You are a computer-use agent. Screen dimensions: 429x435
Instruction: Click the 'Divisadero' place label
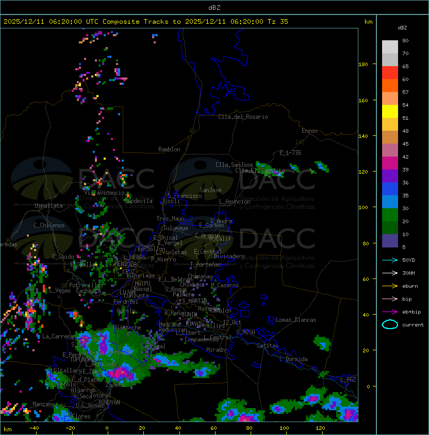click(x=229, y=256)
